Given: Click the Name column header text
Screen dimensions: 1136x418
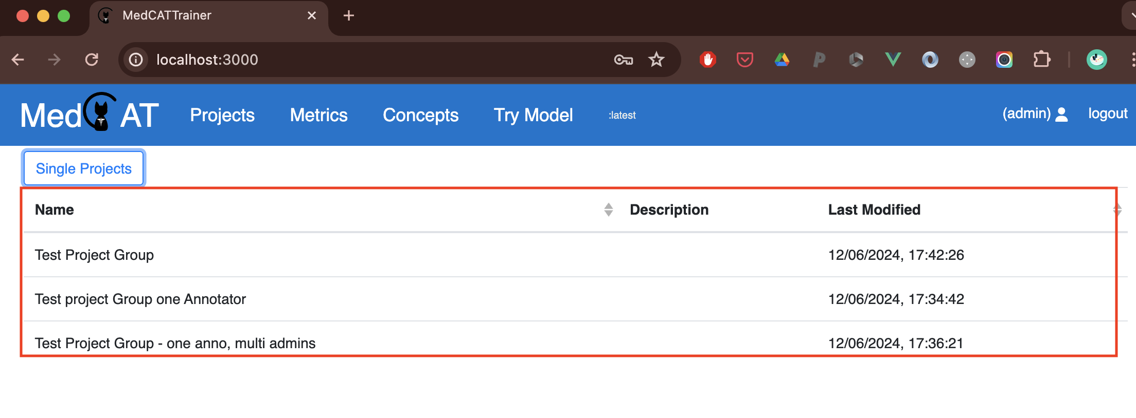Looking at the screenshot, I should point(55,210).
